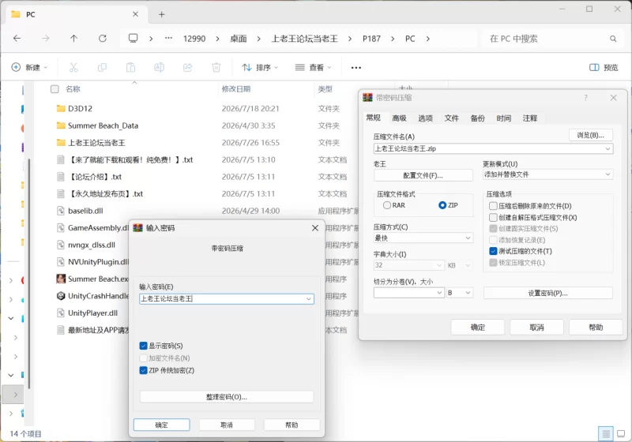Click the Rename icon in toolbar
The width and height of the screenshot is (632, 442).
160,67
